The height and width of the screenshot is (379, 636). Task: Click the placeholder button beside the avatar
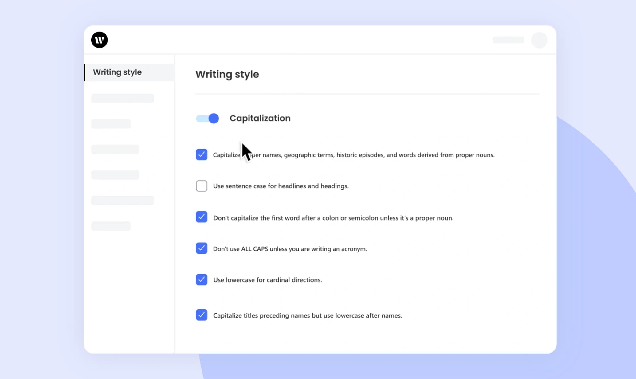pyautogui.click(x=508, y=40)
